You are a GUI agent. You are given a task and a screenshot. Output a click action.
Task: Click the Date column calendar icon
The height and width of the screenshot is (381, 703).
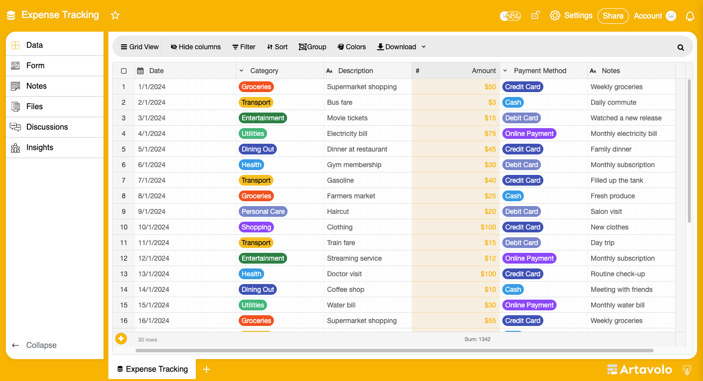141,71
